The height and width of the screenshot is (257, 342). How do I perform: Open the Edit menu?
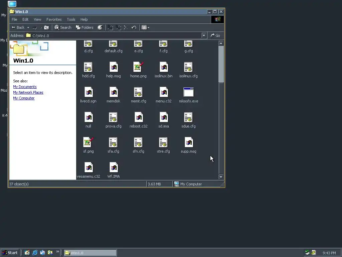pyautogui.click(x=25, y=19)
